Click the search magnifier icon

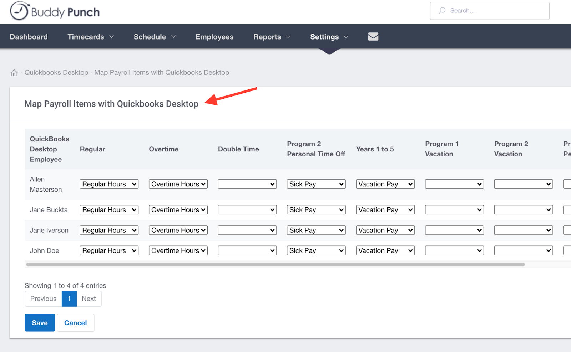point(442,11)
